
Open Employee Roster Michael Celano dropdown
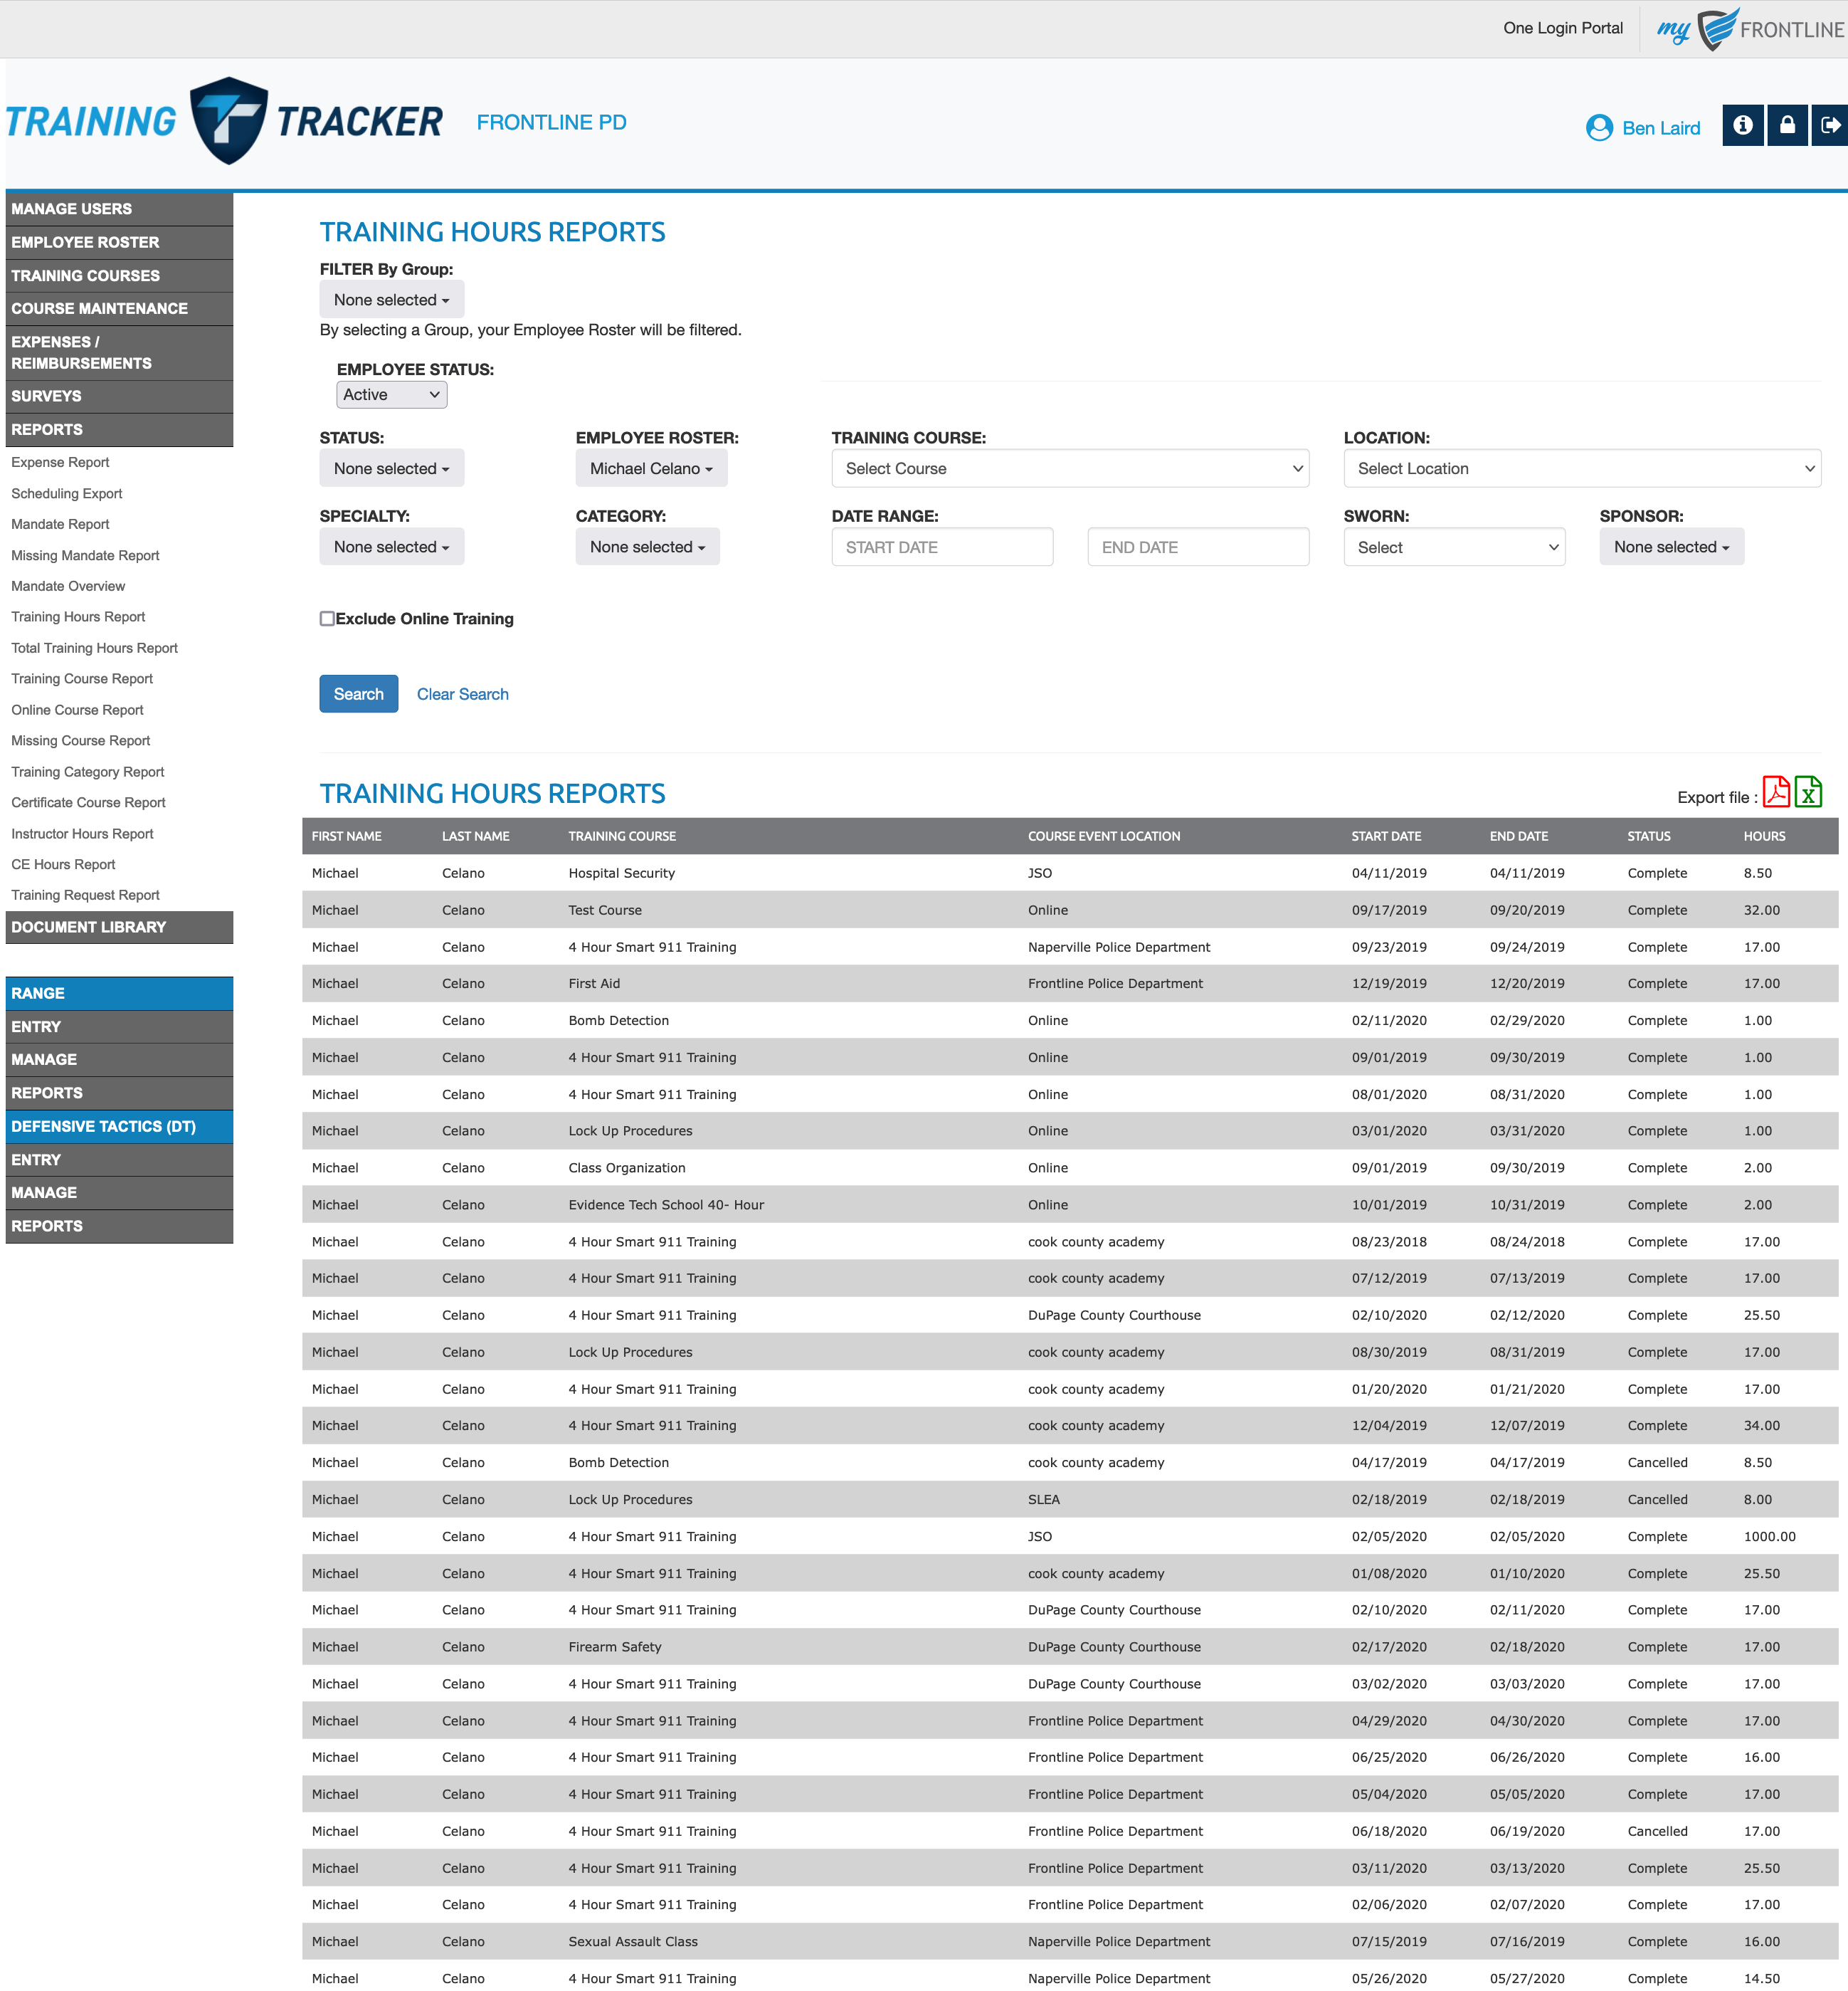tap(651, 468)
